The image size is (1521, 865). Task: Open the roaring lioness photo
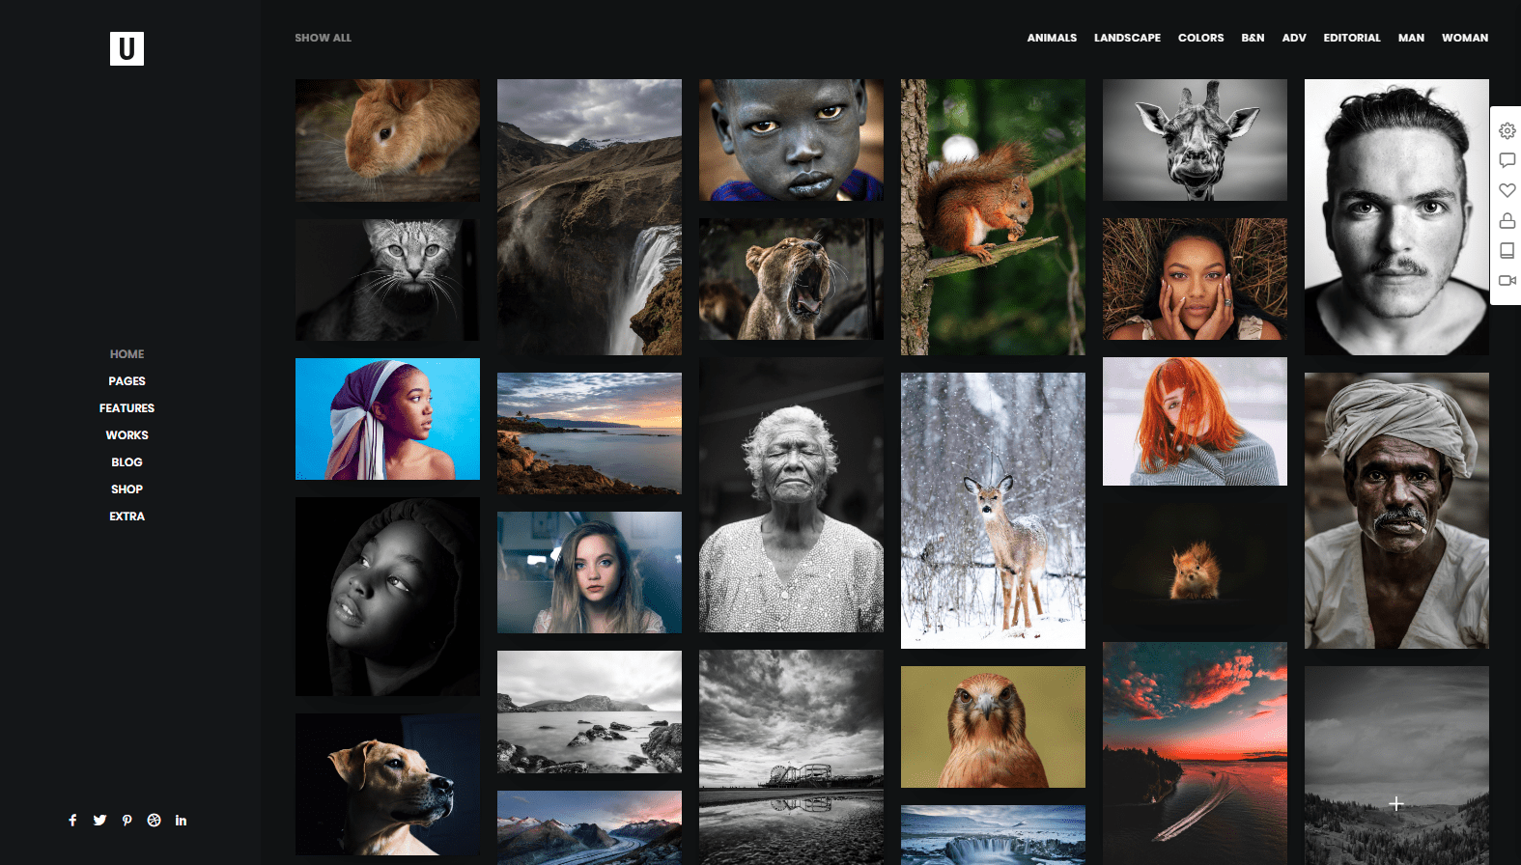791,279
